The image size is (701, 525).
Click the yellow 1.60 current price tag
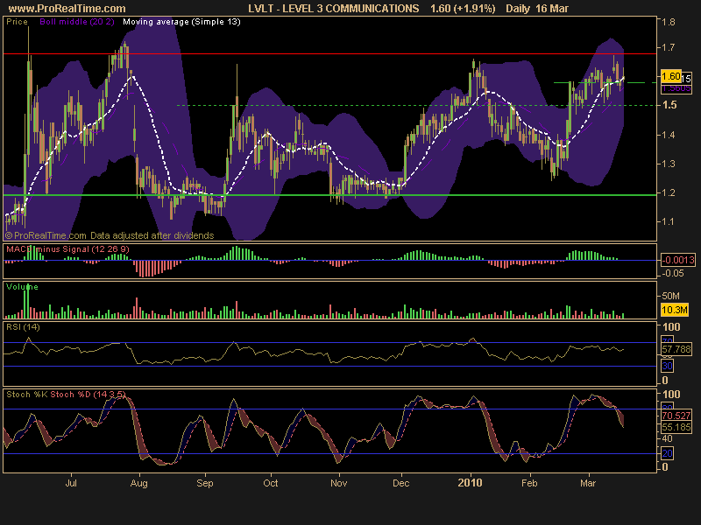click(x=670, y=76)
